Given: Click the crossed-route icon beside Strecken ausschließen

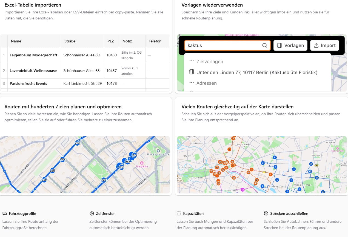Looking at the screenshot, I should [266, 213].
